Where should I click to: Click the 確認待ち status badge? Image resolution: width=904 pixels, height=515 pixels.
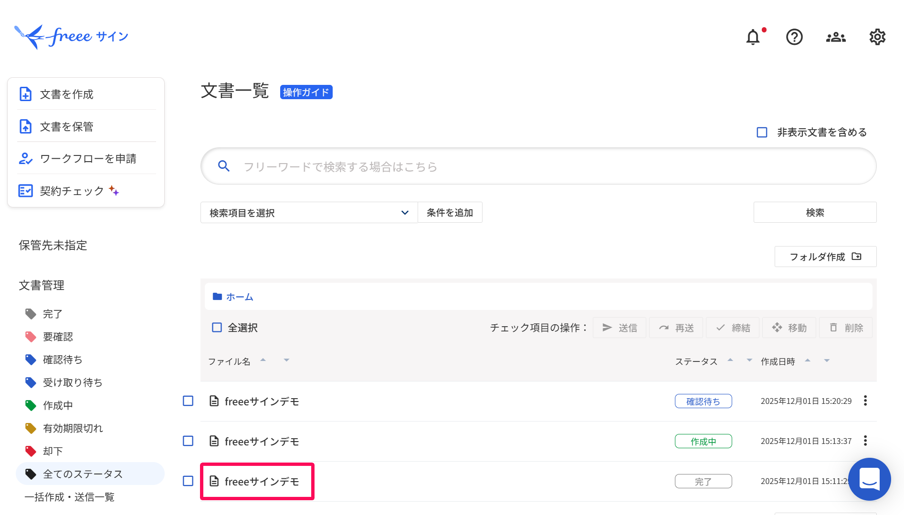[703, 402]
